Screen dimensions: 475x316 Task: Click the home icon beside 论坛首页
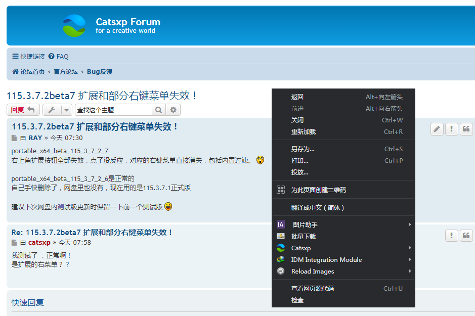tap(15, 71)
